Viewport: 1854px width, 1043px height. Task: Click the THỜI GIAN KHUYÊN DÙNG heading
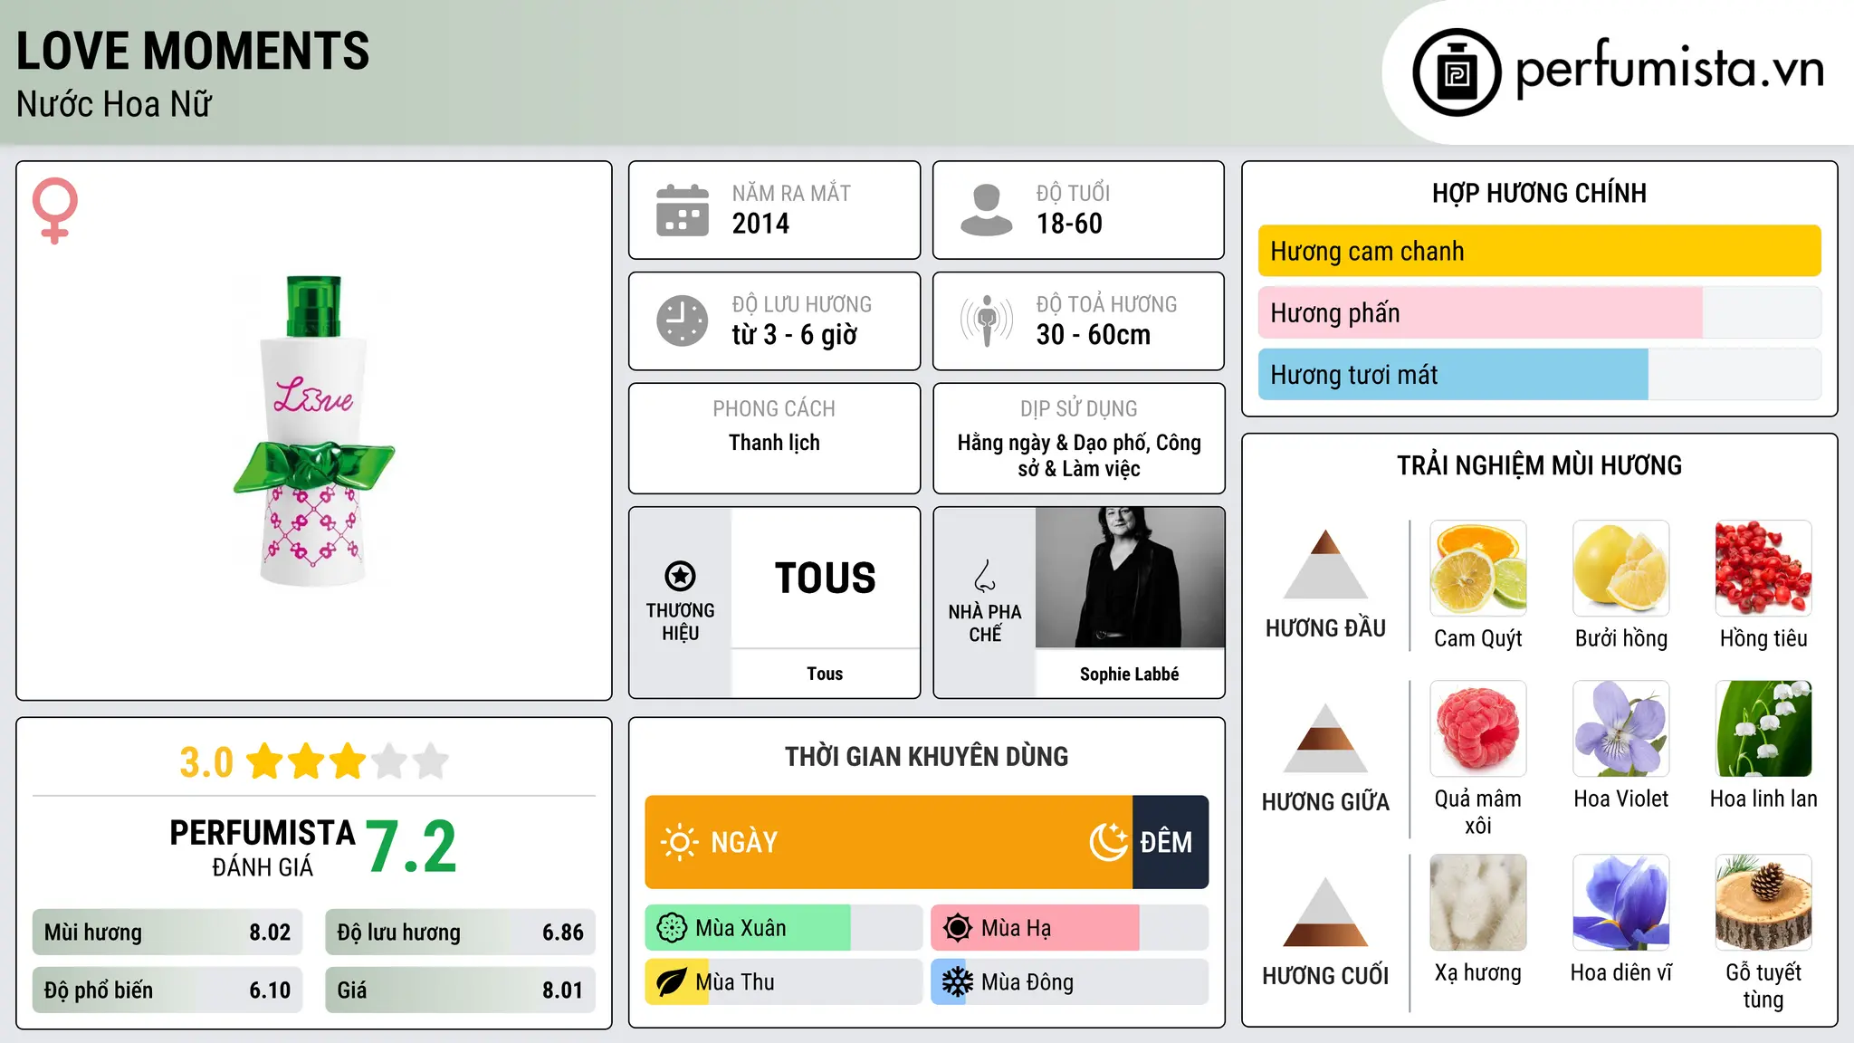point(927,756)
